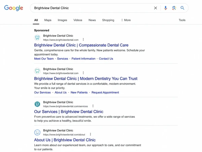Click the magnifying glass search icon
Image resolution: width=202 pixels, height=152 pixels.
click(182, 8)
